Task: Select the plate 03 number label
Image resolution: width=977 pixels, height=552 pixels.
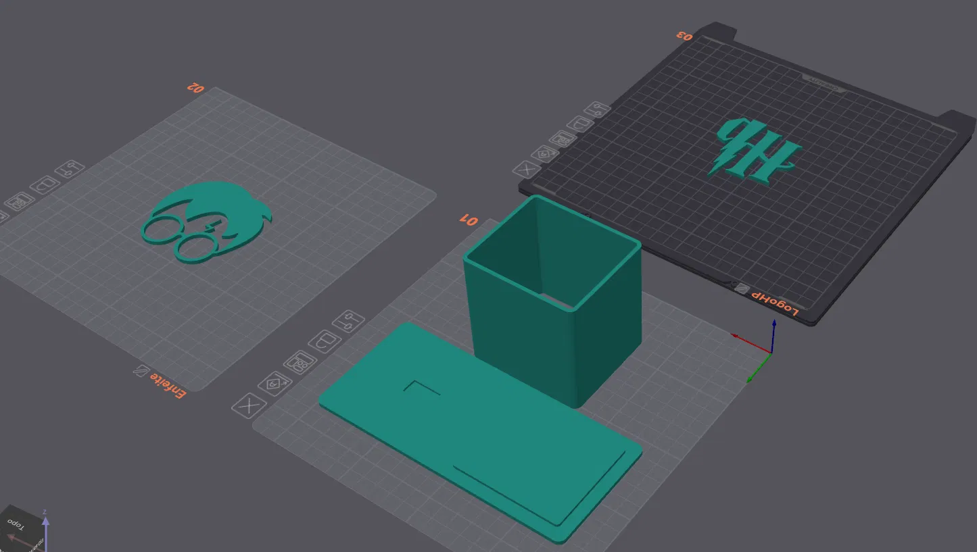Action: pyautogui.click(x=684, y=36)
